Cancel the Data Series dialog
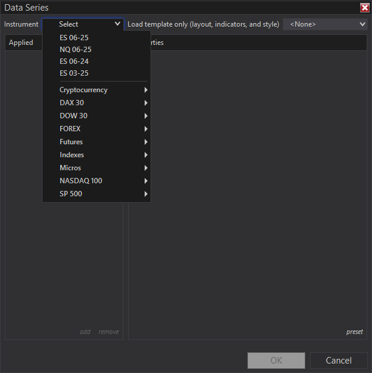Image resolution: width=372 pixels, height=373 pixels. 339,361
